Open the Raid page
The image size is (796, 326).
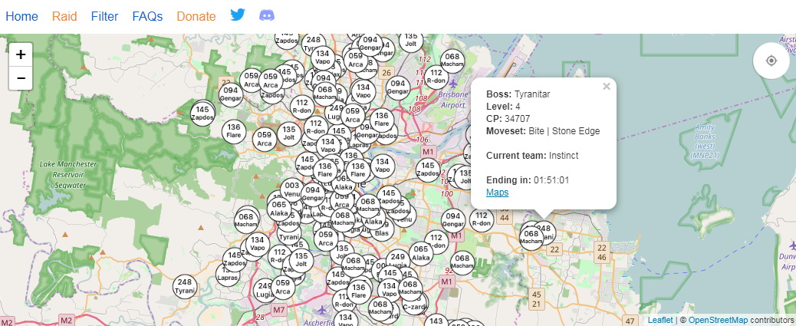click(x=64, y=16)
